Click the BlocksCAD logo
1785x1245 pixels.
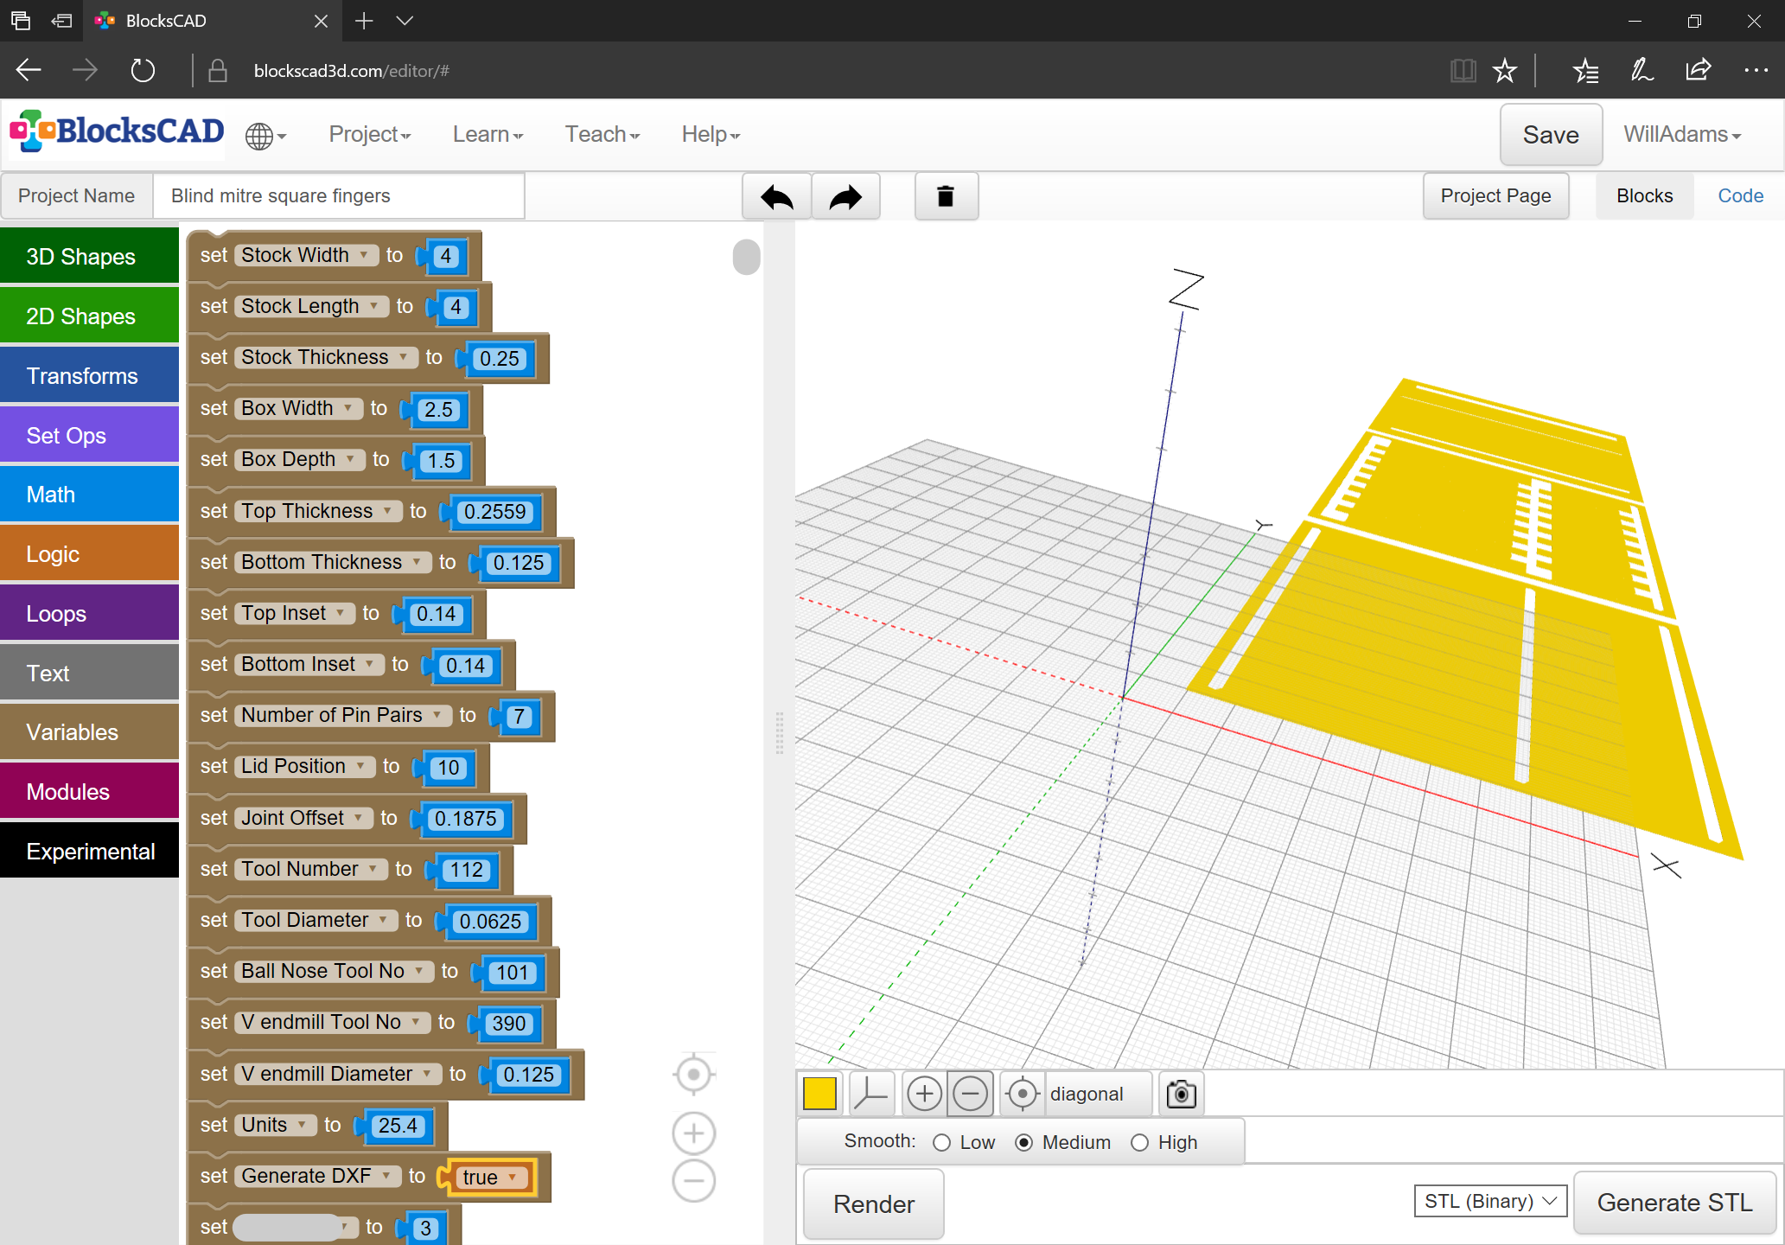tap(117, 132)
